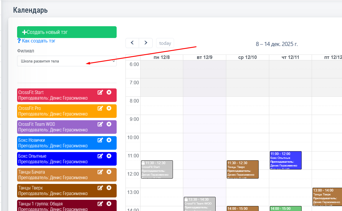This screenshot has height=211, width=342.
Task: Delete the Танцы Бачата tag
Action: click(109, 172)
